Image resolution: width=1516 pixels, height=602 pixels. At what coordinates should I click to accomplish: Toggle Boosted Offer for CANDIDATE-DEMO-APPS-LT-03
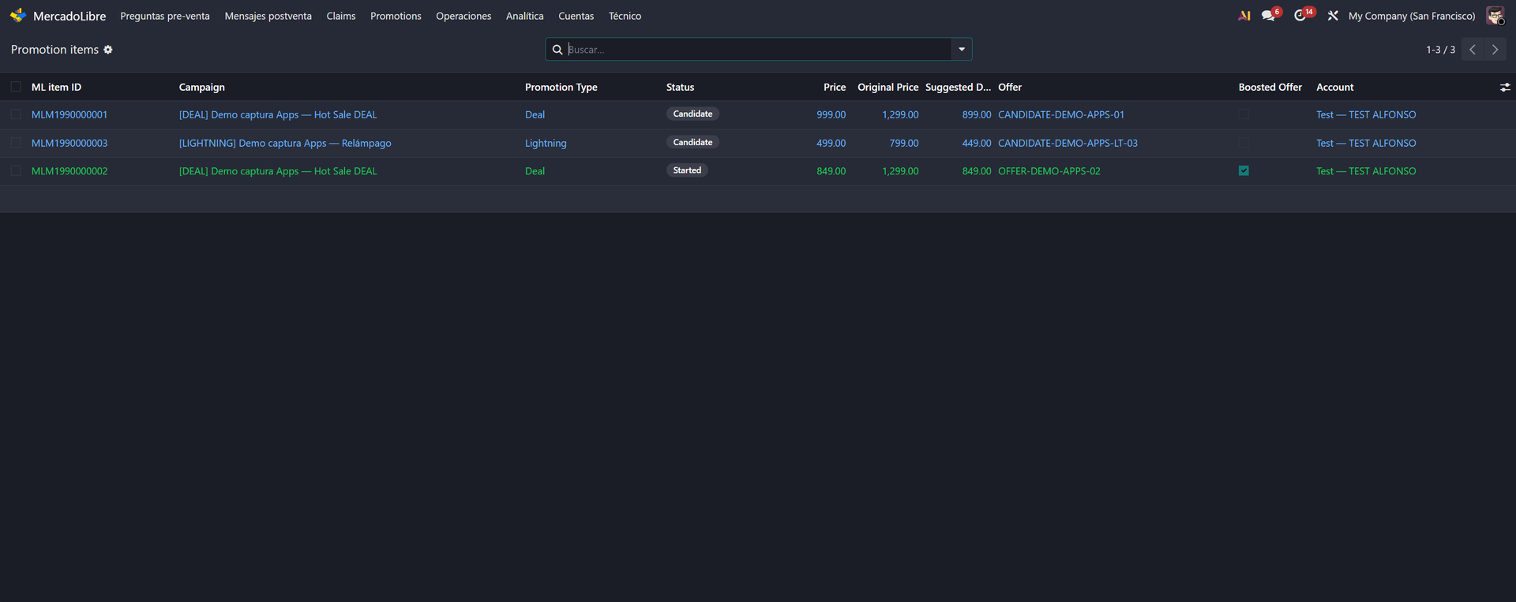tap(1244, 143)
